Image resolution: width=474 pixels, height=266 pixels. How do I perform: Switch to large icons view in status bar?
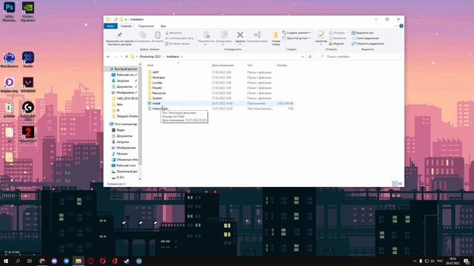coord(400,183)
